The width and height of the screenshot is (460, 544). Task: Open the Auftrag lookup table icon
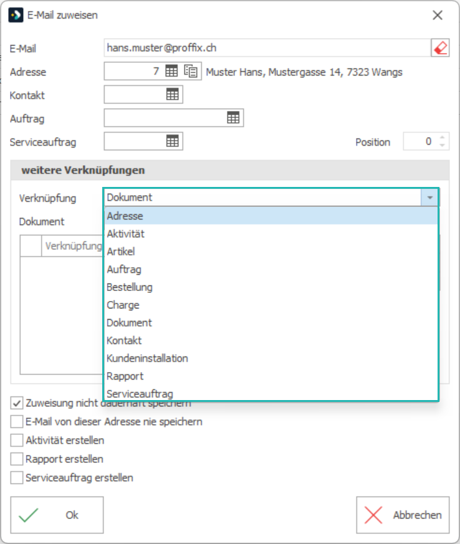pos(233,118)
